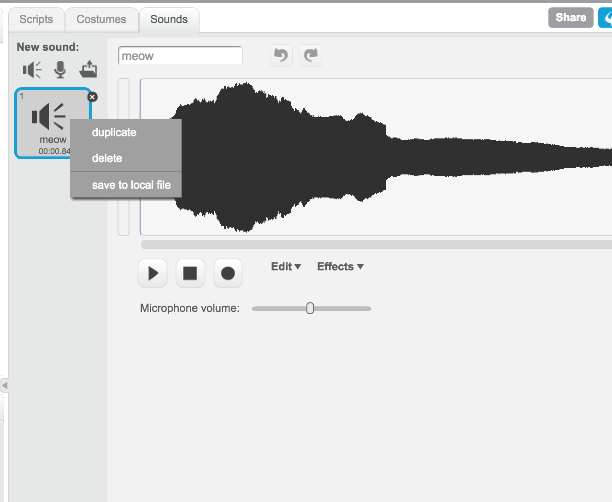612x502 pixels.
Task: Record a new sound with the microphone
Action: point(60,69)
